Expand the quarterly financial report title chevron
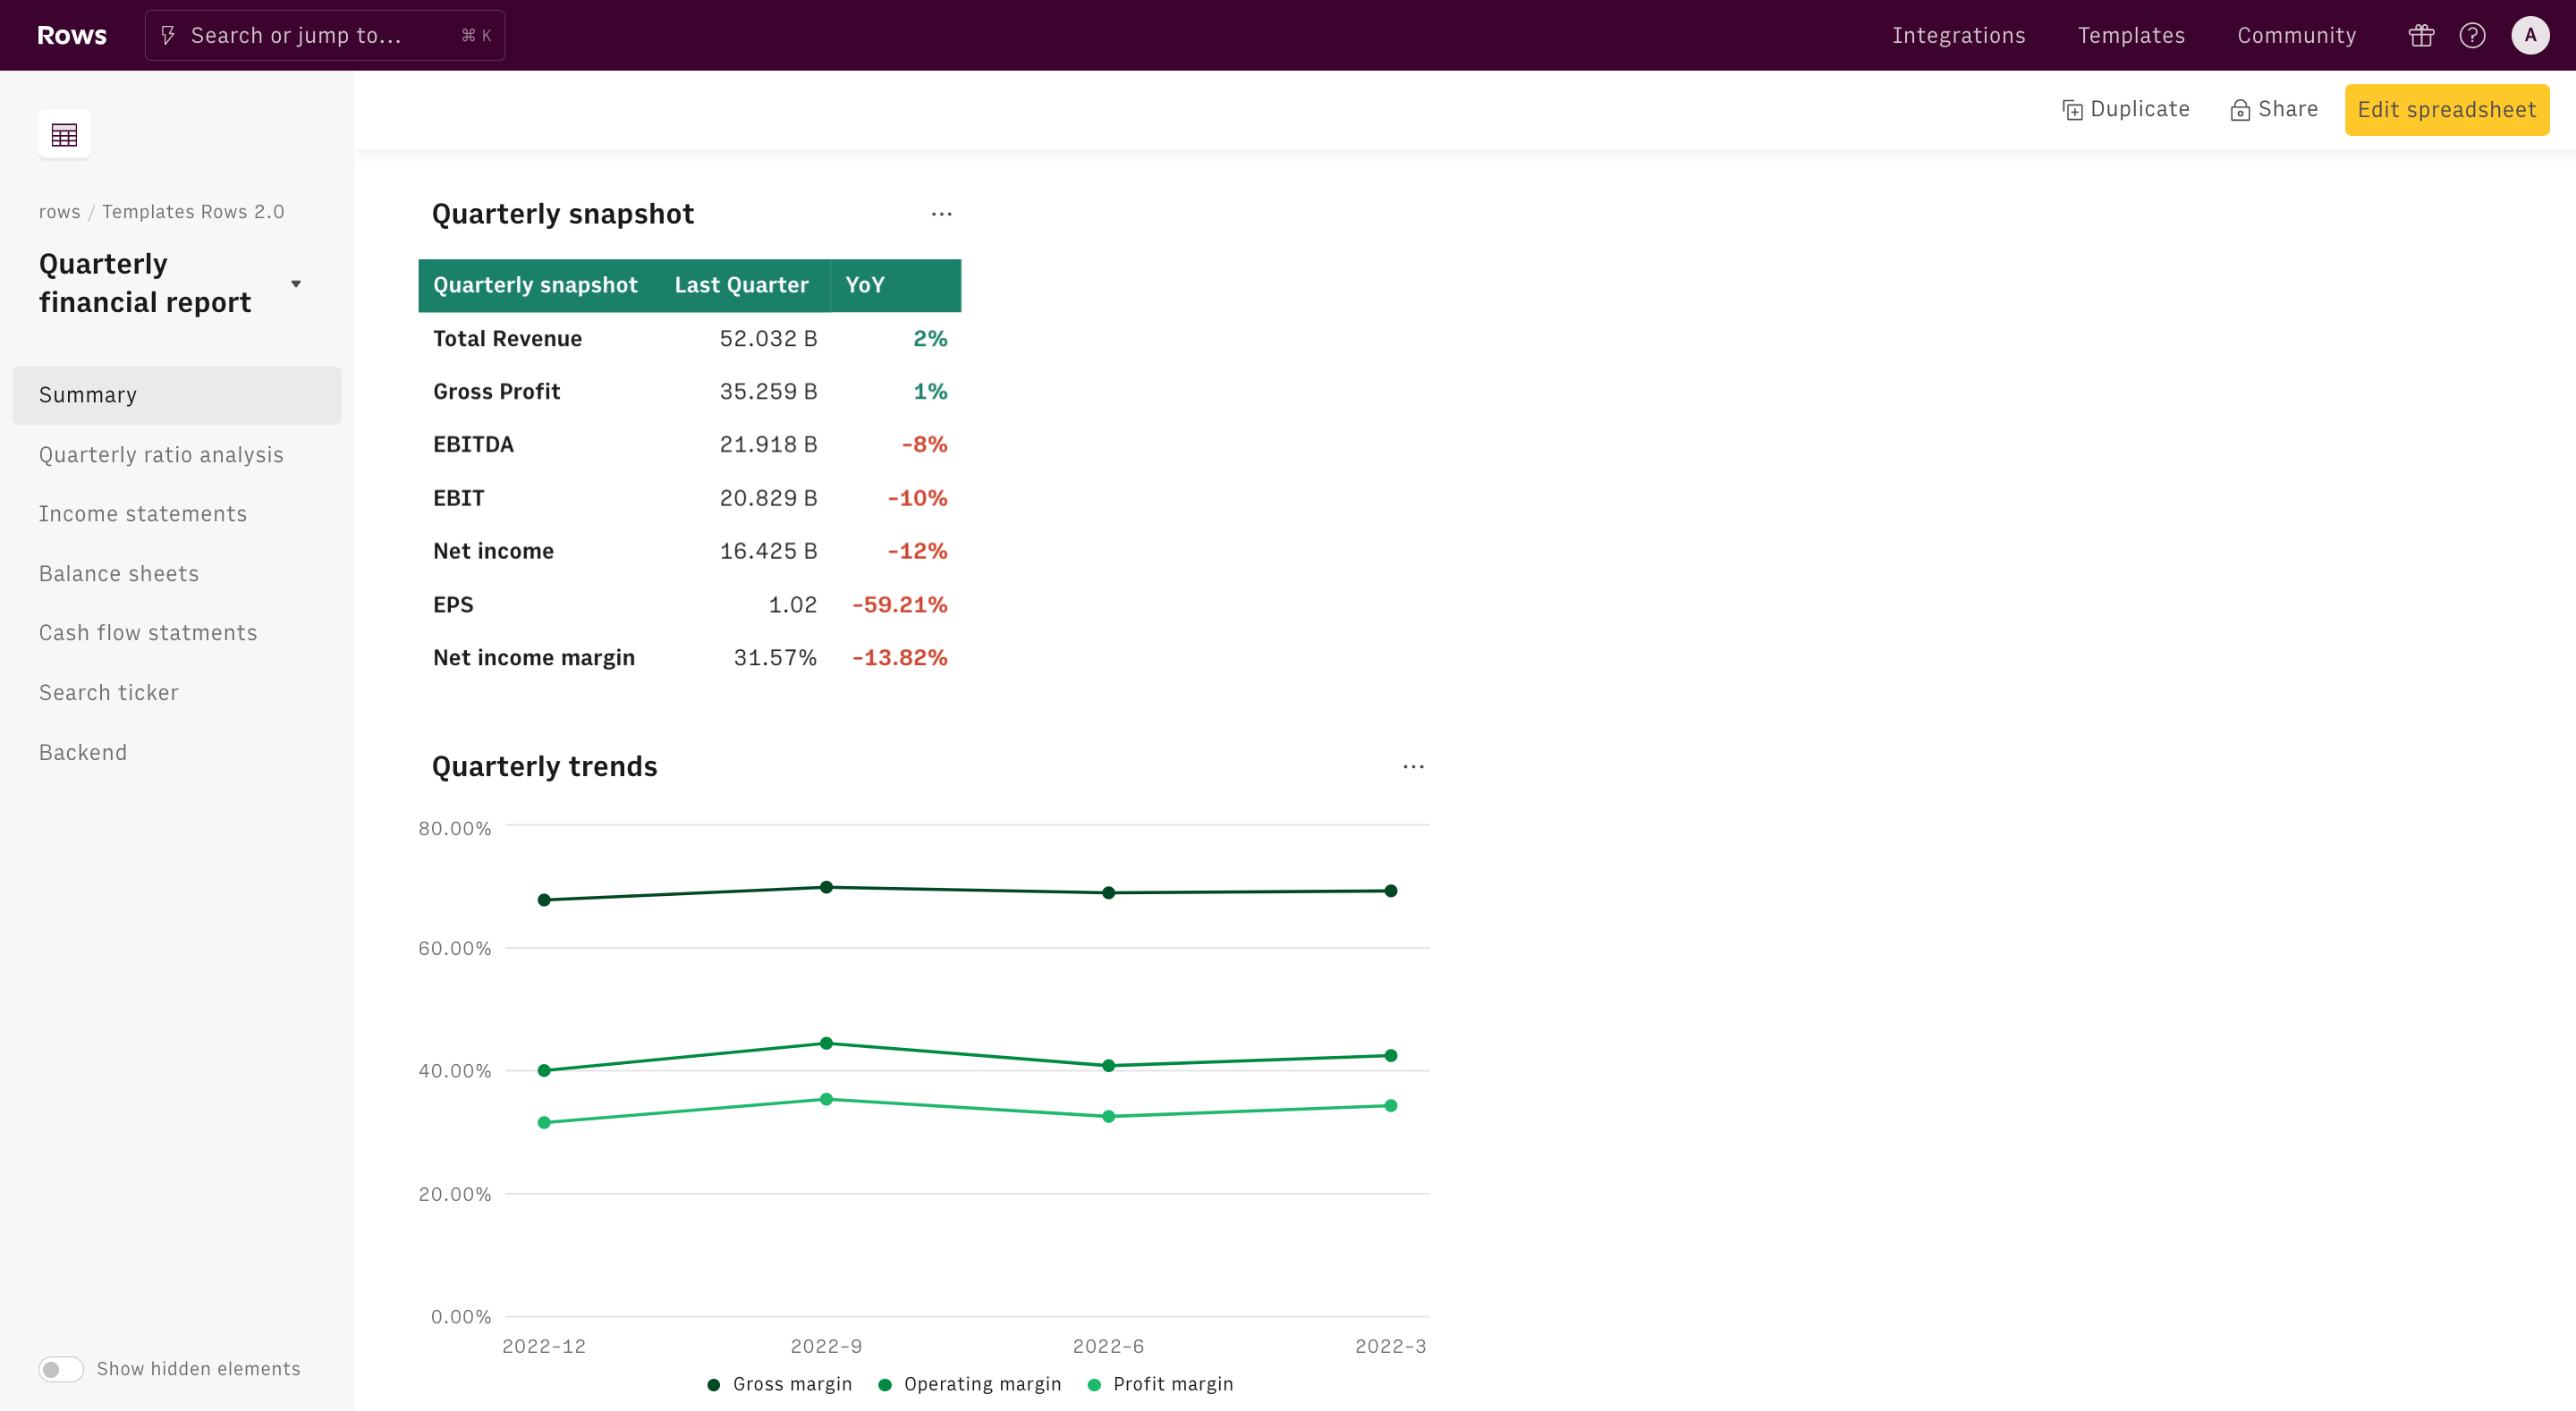2576x1411 pixels. coord(297,283)
